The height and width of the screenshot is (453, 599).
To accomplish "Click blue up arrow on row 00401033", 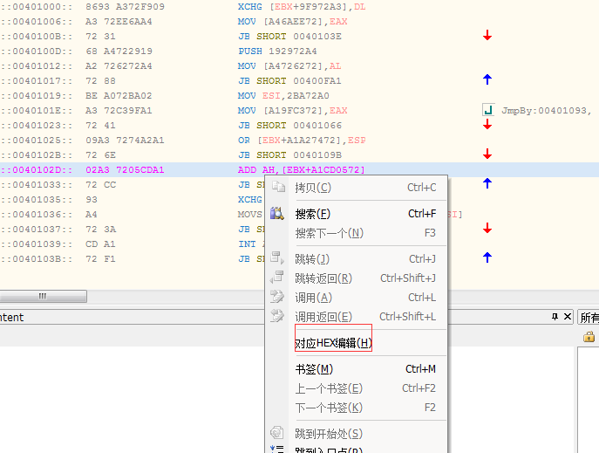I will pyautogui.click(x=487, y=183).
